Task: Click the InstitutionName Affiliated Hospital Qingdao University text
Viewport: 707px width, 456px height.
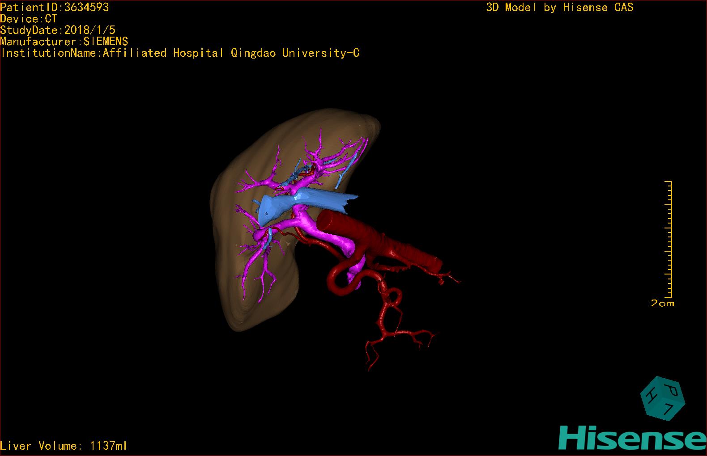Action: click(180, 53)
